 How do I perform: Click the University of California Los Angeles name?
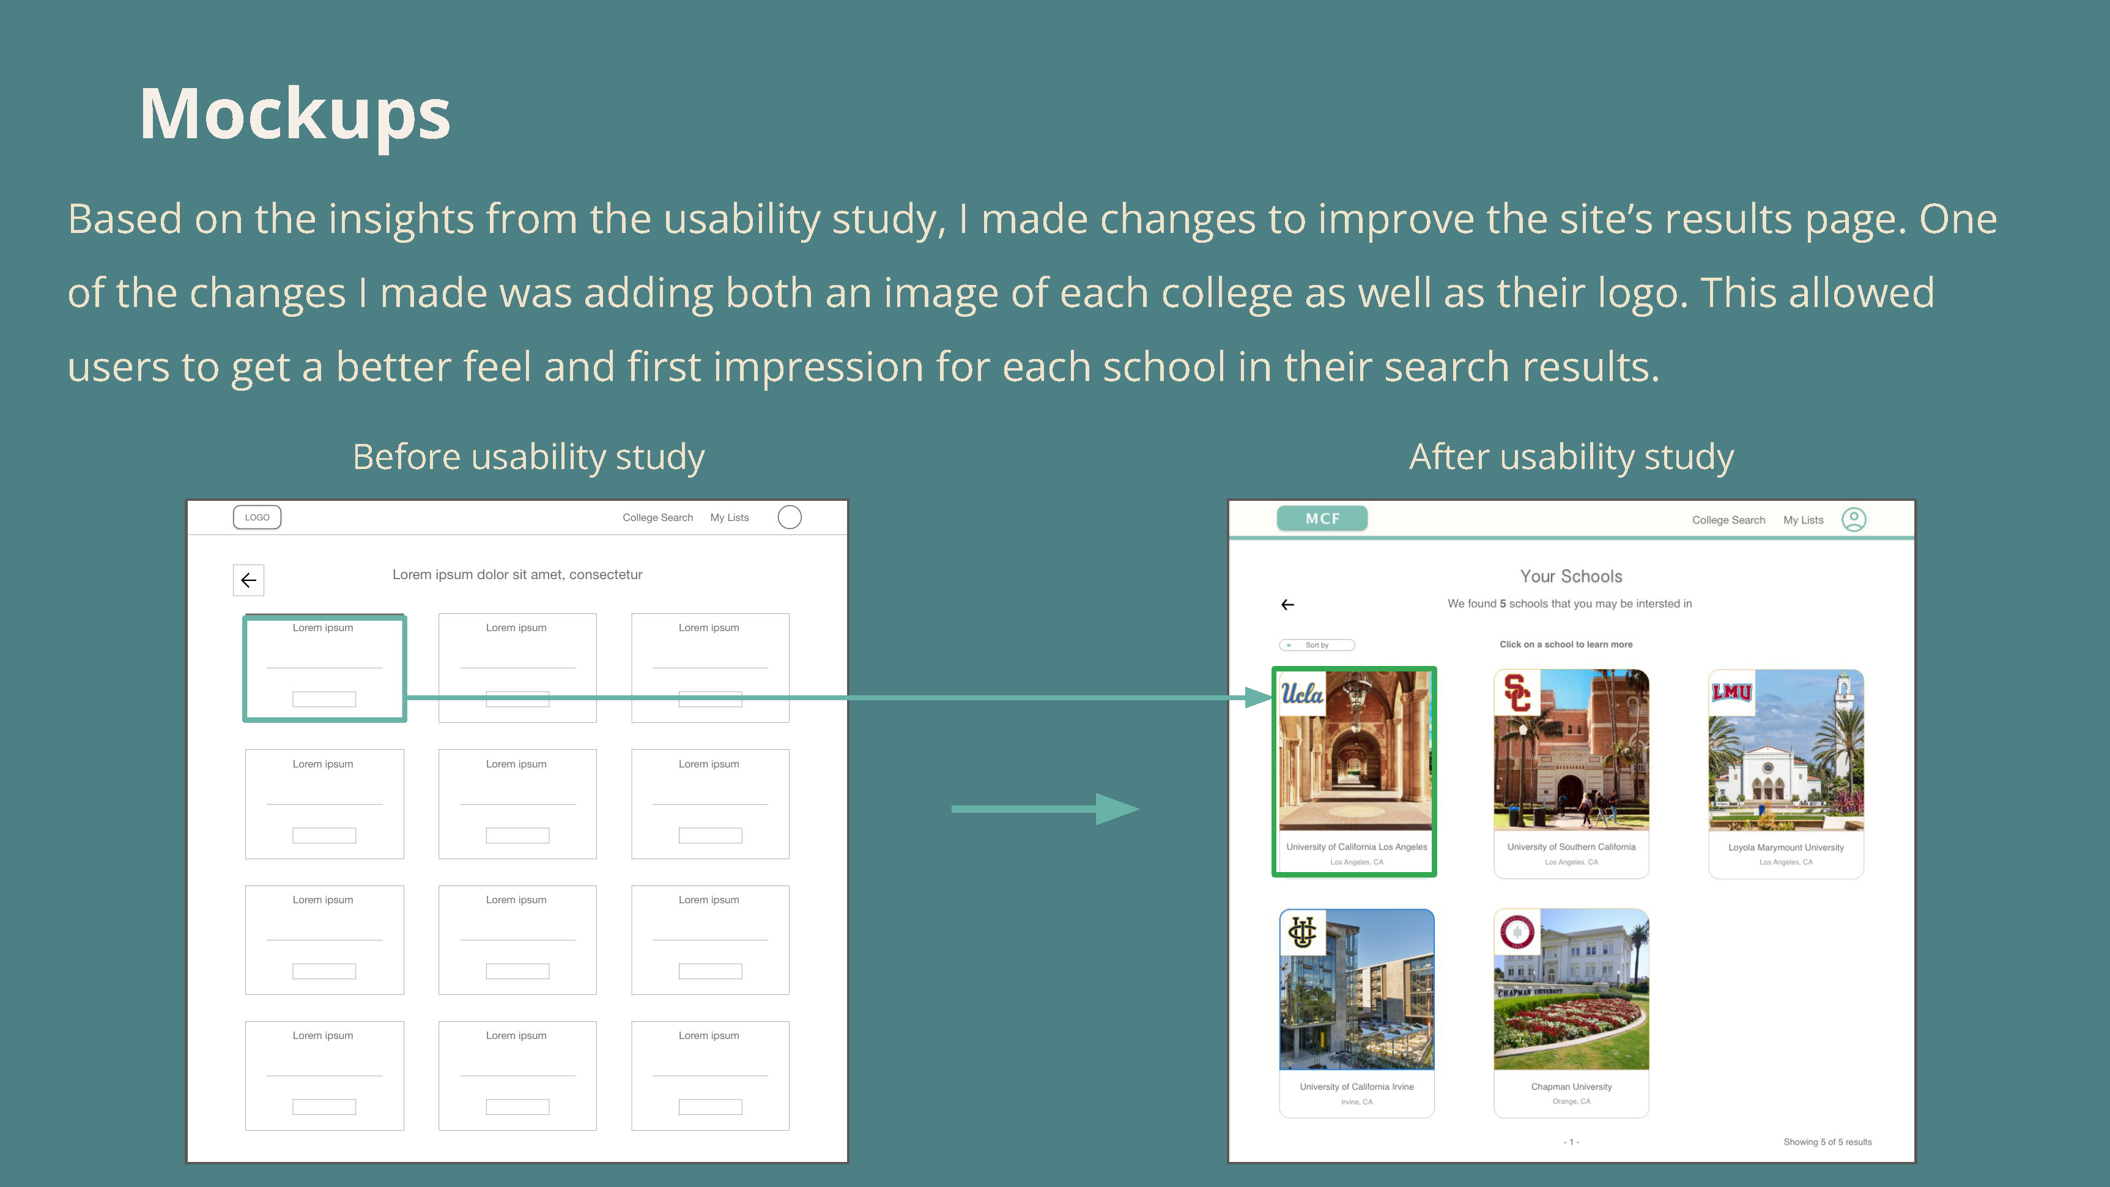click(1357, 847)
